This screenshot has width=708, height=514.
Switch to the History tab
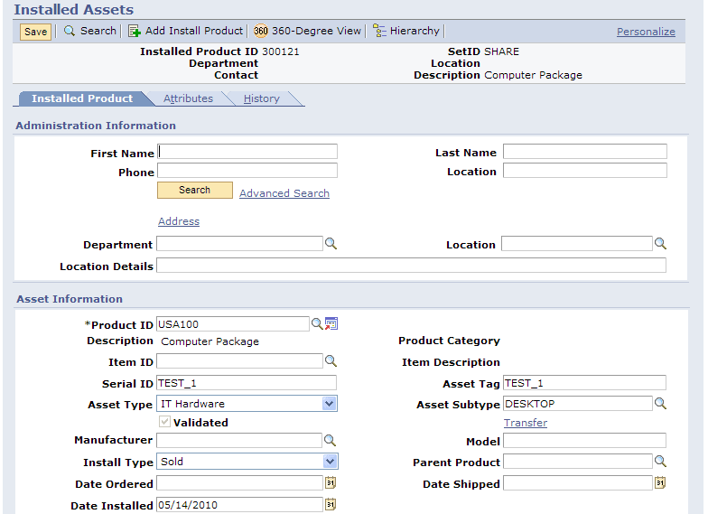pos(262,98)
